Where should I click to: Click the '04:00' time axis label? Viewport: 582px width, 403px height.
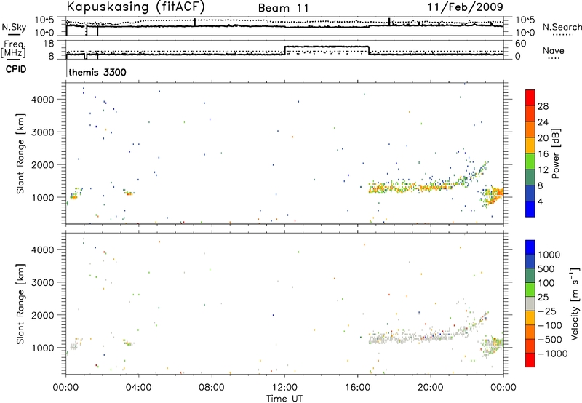[139, 388]
